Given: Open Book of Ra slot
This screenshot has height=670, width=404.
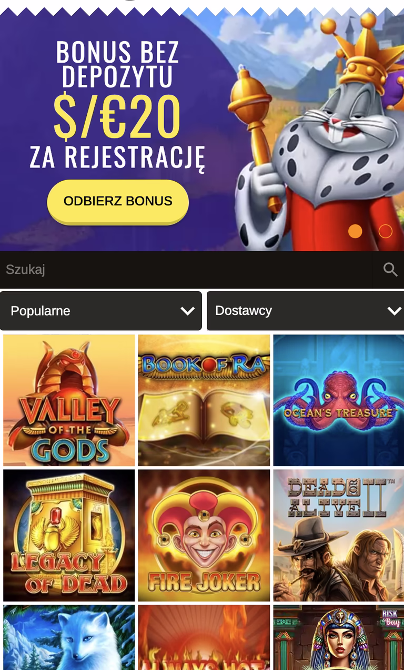Looking at the screenshot, I should tap(204, 400).
